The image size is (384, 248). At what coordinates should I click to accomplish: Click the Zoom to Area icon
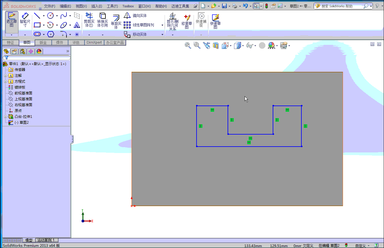click(197, 45)
